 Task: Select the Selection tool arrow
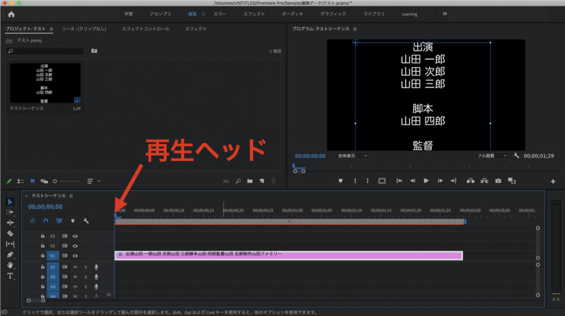coord(10,202)
